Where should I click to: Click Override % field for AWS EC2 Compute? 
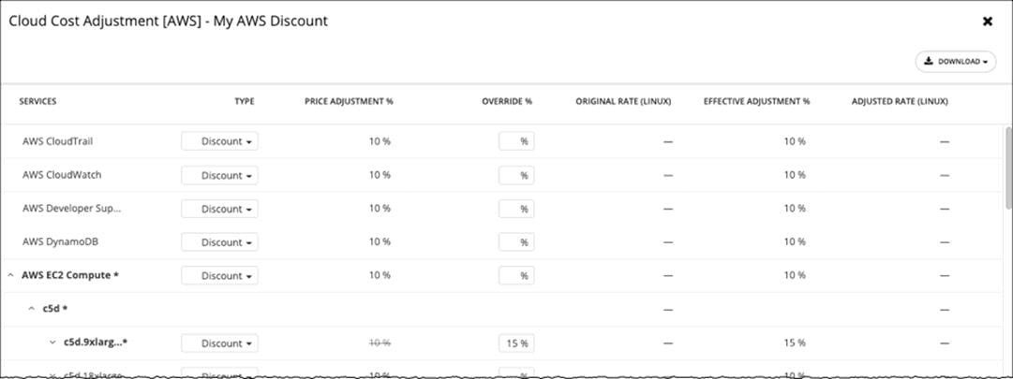pyautogui.click(x=516, y=276)
